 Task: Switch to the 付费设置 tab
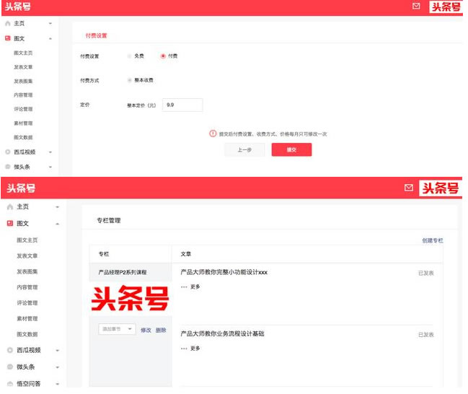[x=96, y=35]
